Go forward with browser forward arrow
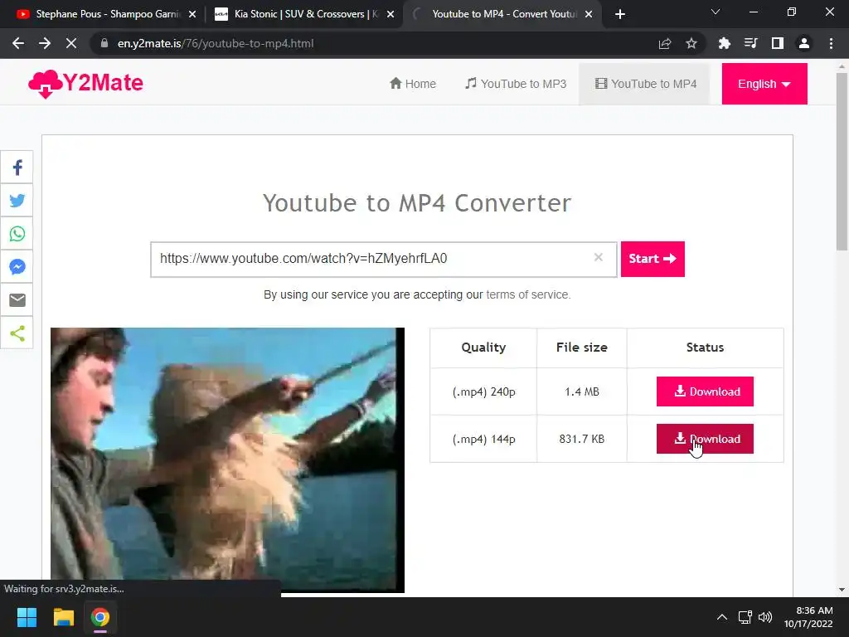The width and height of the screenshot is (849, 637). [45, 43]
